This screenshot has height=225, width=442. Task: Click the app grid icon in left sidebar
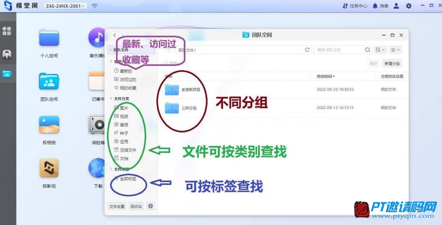click(x=7, y=31)
